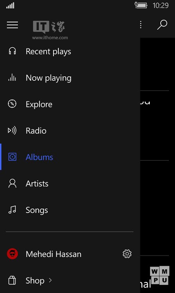
Task: Click the shopping bag Shop icon
Action: (12, 280)
